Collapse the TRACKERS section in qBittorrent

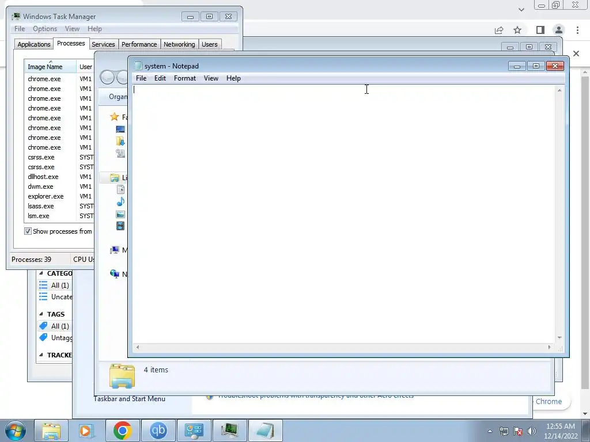click(41, 355)
